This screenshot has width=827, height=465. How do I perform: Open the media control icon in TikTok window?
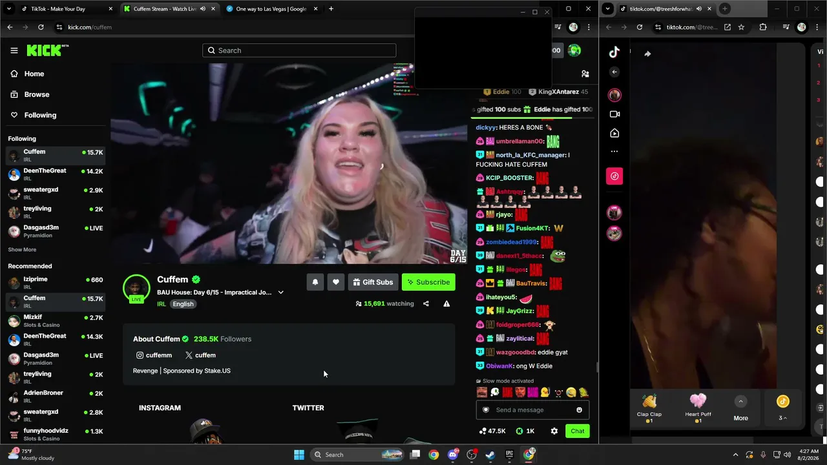click(x=786, y=27)
